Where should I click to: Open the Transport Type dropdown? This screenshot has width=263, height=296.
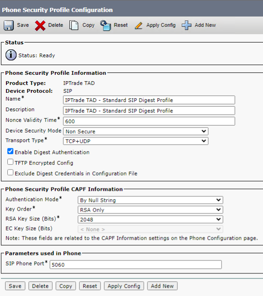136,141
